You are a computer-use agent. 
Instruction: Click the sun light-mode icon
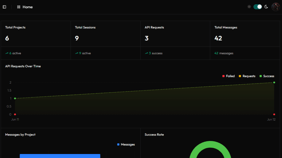pyautogui.click(x=249, y=7)
